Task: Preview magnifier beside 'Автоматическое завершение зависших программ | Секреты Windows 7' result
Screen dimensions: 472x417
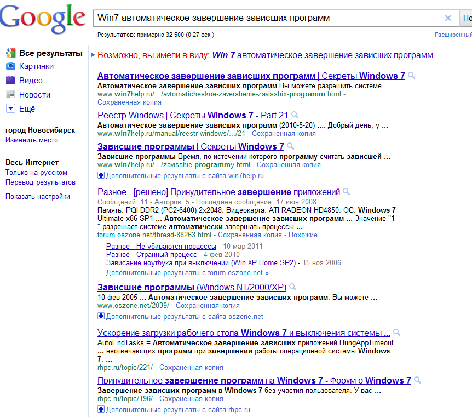Action: click(412, 76)
